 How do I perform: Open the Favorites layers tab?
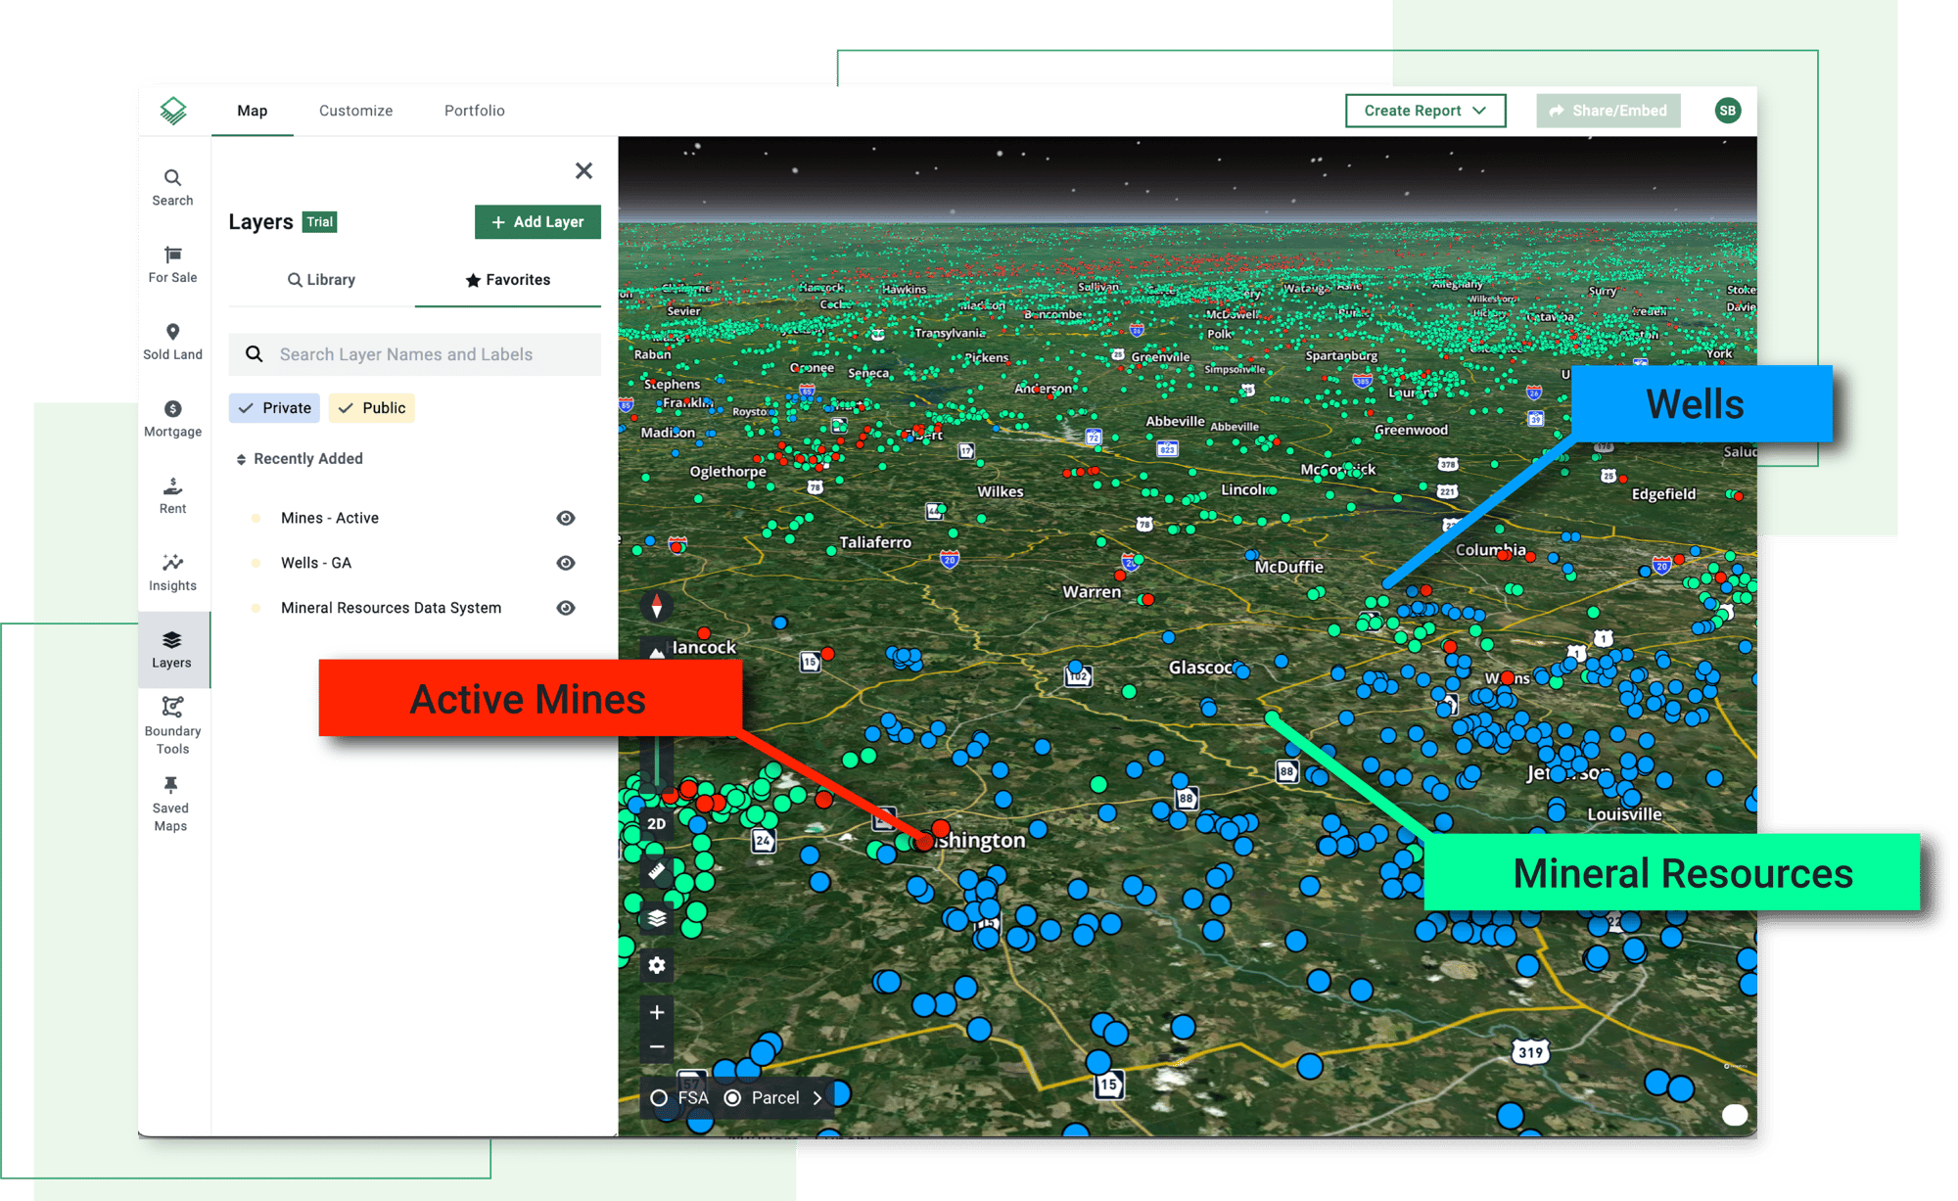coord(508,280)
